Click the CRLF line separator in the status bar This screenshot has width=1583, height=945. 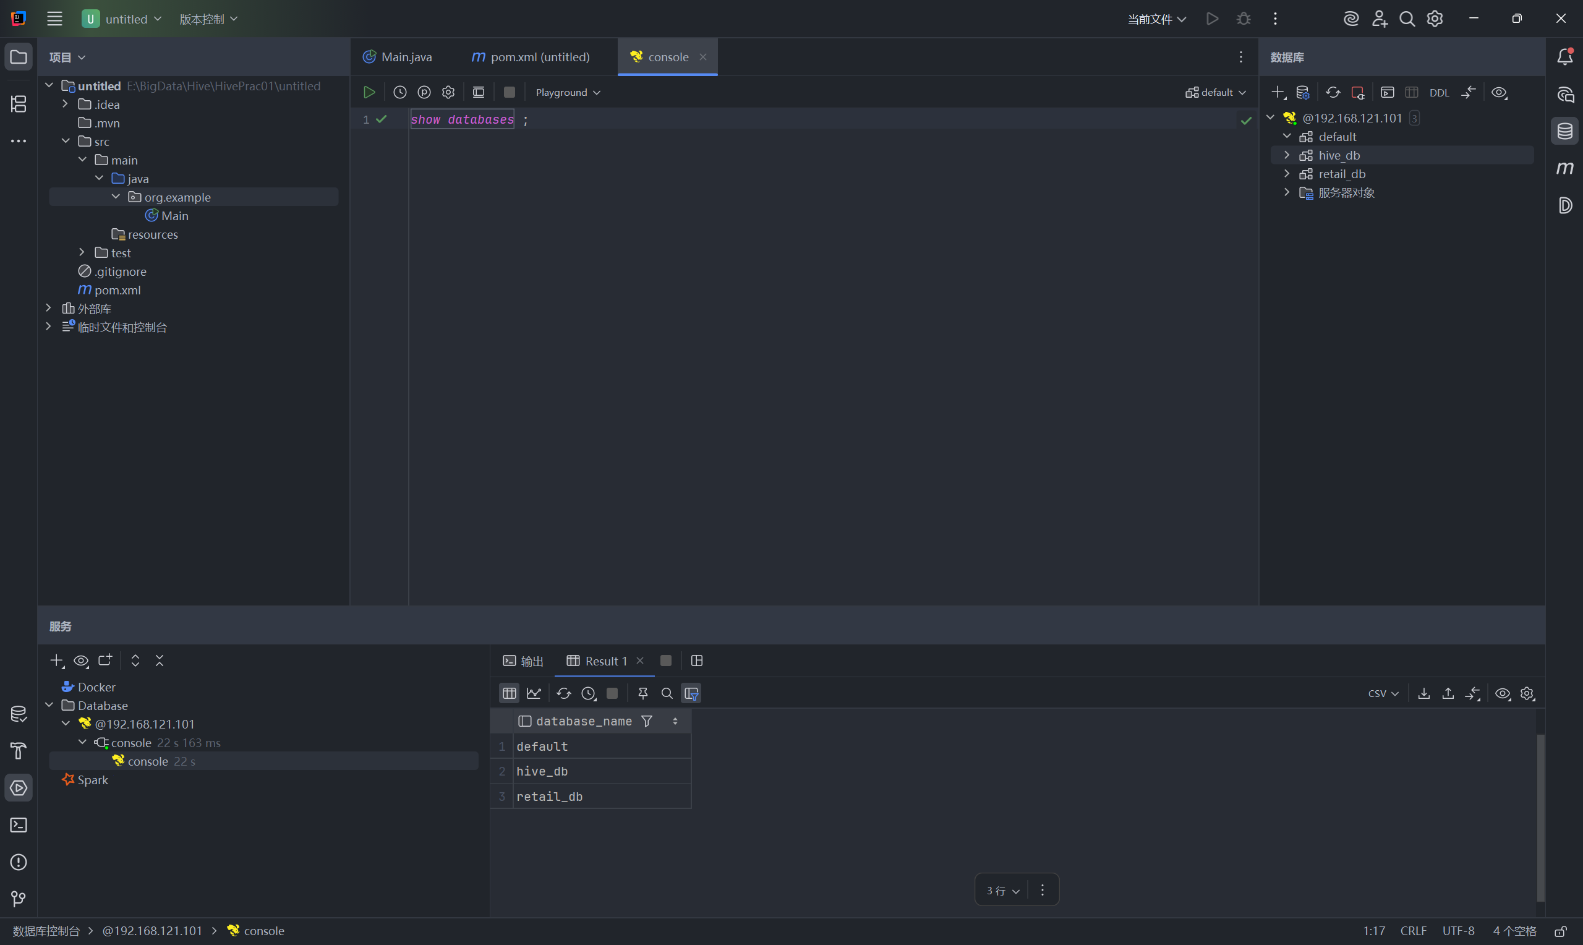[1413, 931]
